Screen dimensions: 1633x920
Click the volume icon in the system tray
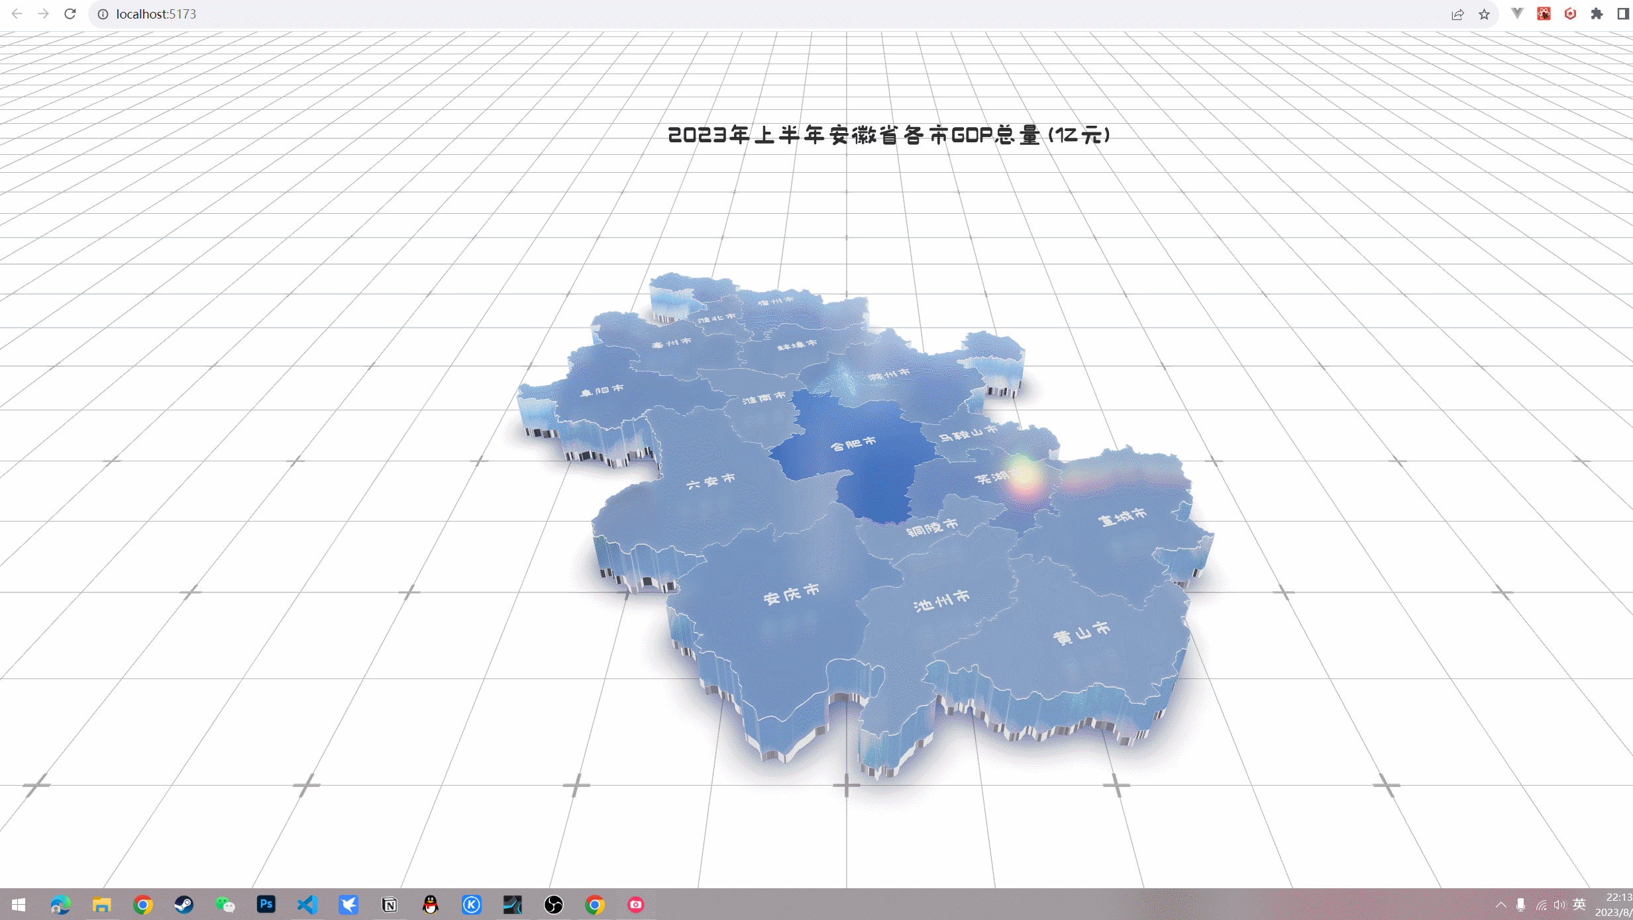pos(1559,904)
